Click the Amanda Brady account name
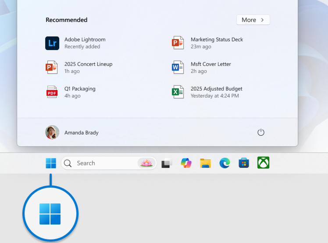 click(82, 133)
